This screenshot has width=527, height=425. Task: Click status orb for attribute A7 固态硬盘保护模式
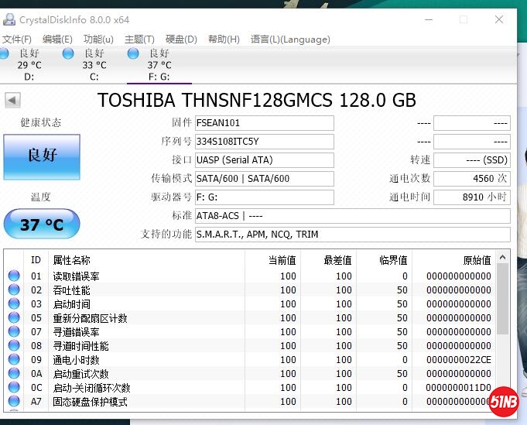coord(14,402)
